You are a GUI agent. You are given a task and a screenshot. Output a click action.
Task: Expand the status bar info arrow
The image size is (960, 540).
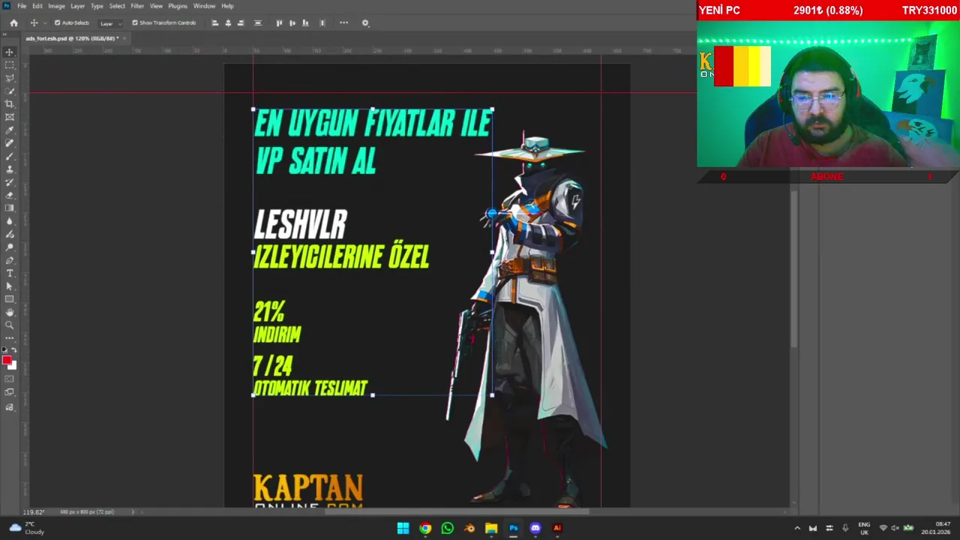click(x=133, y=512)
